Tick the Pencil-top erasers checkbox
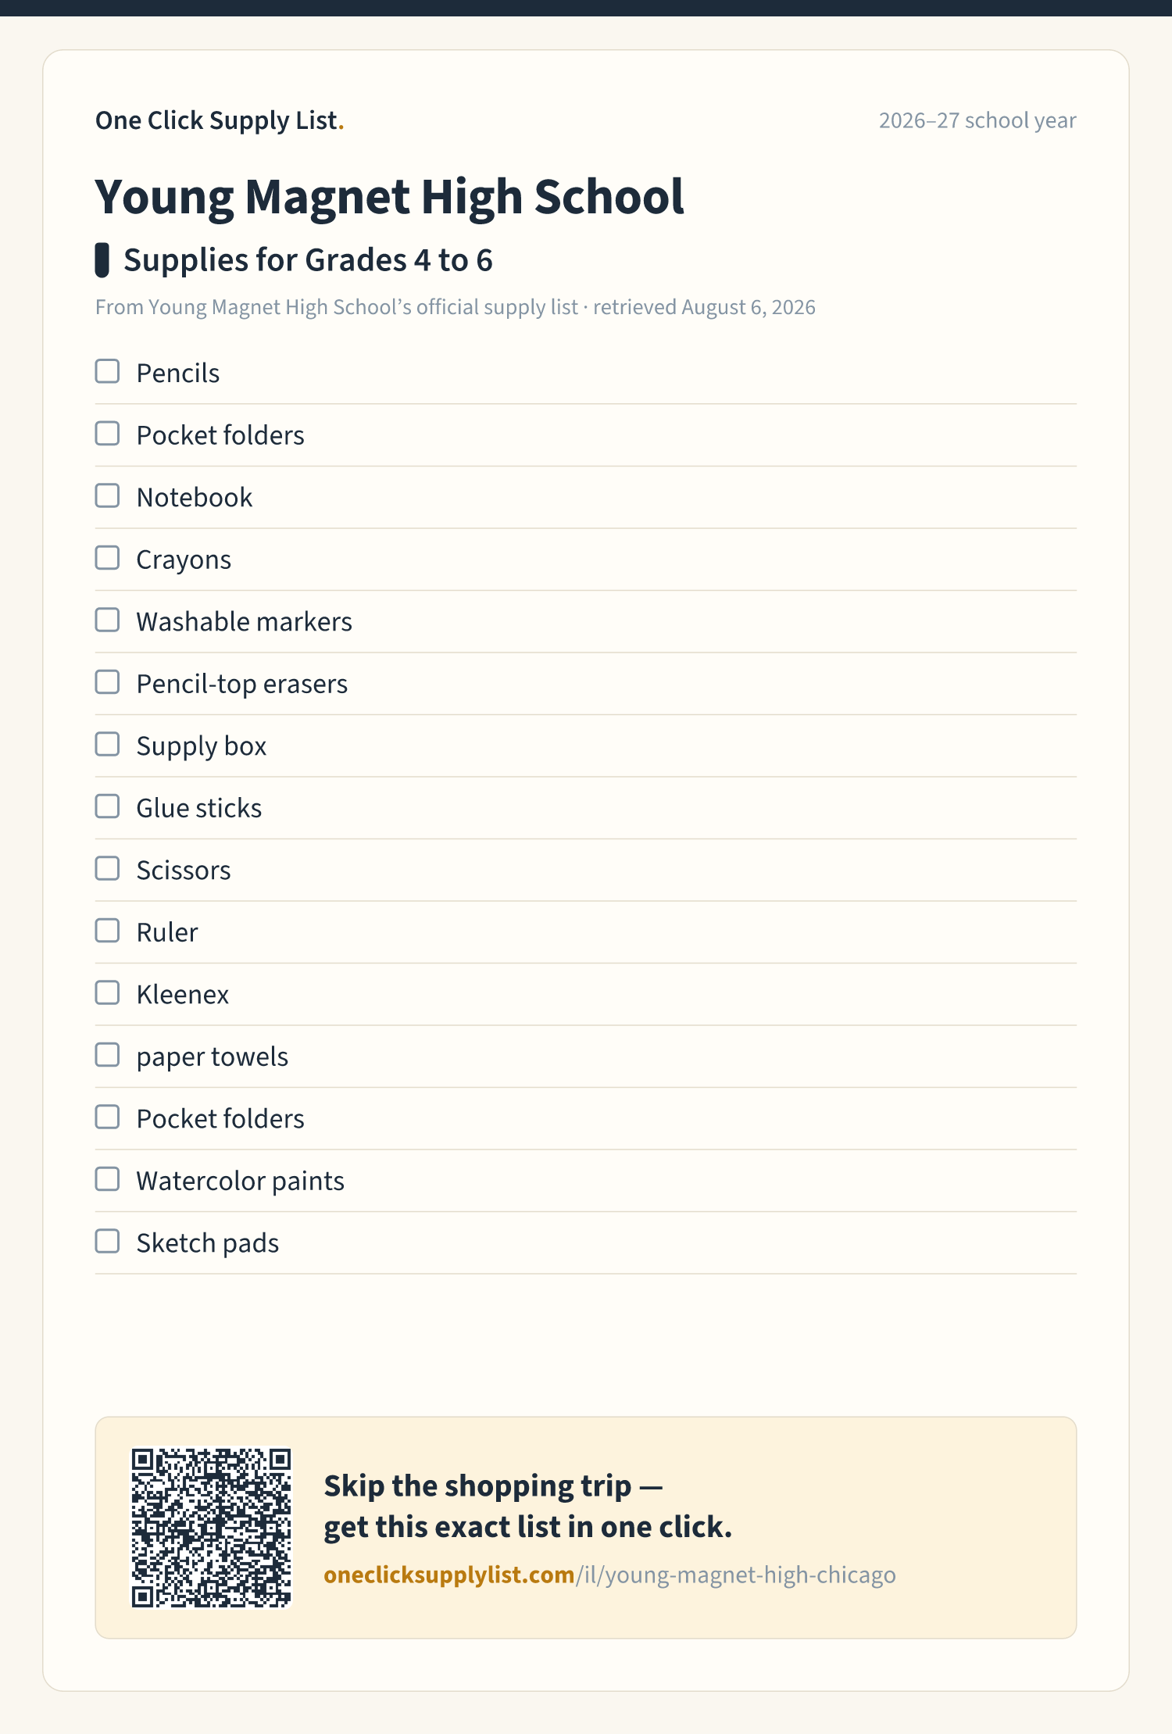This screenshot has height=1734, width=1172. (107, 682)
